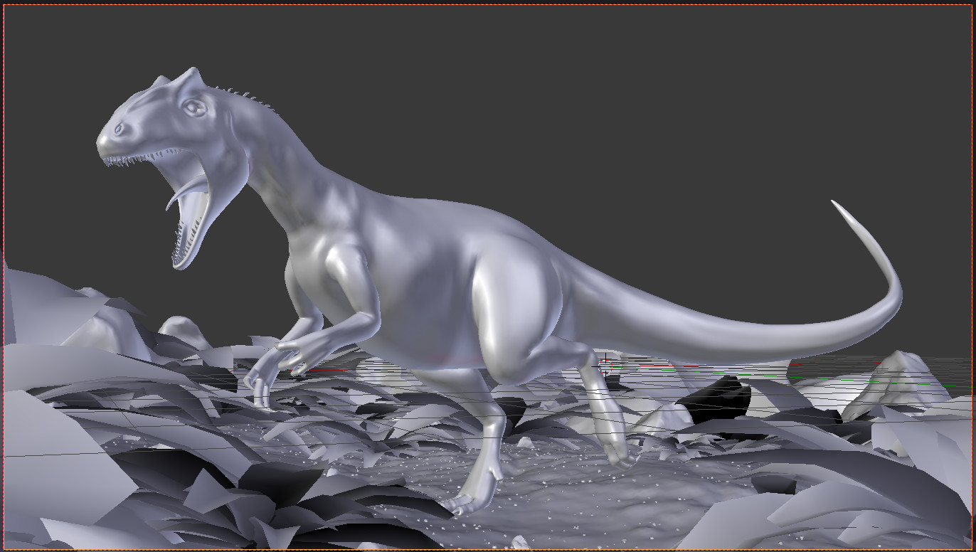Viewport: 976px width, 552px height.
Task: Click the dashed camera border at the top
Action: click(488, 3)
